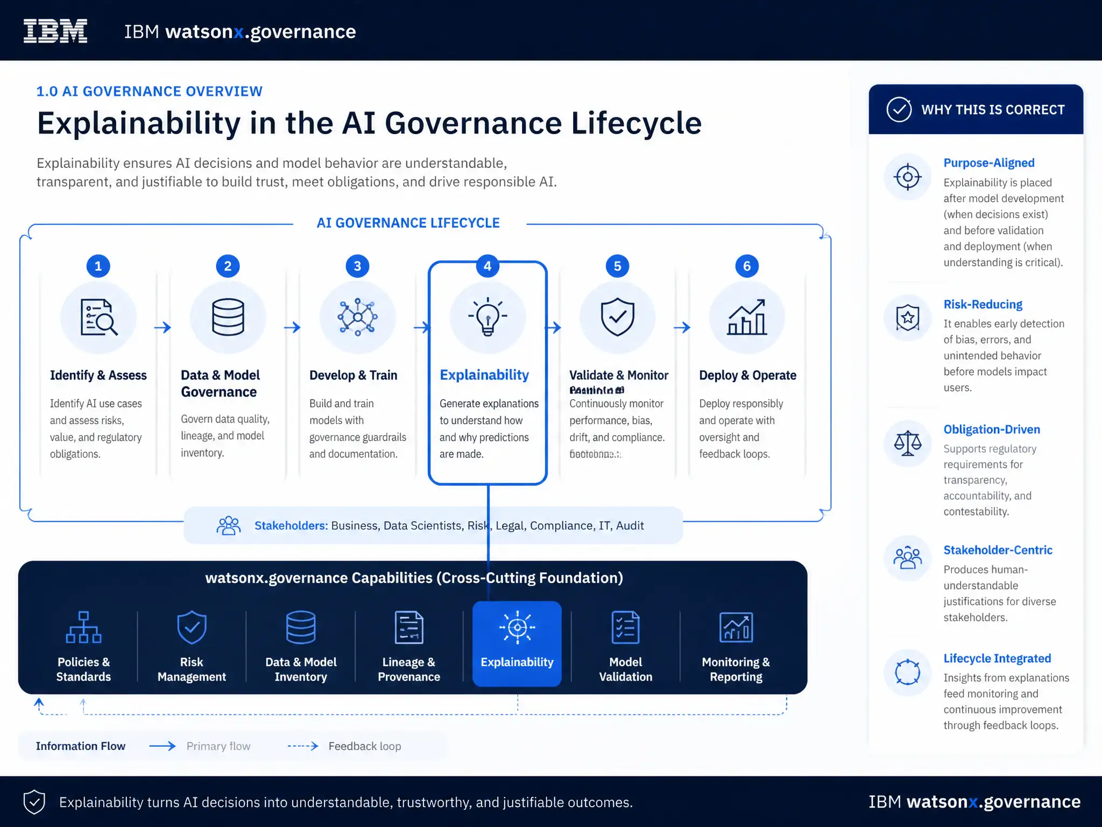Open the Risk Management capability label

(x=192, y=669)
